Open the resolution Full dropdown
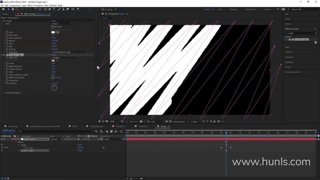 point(157,121)
